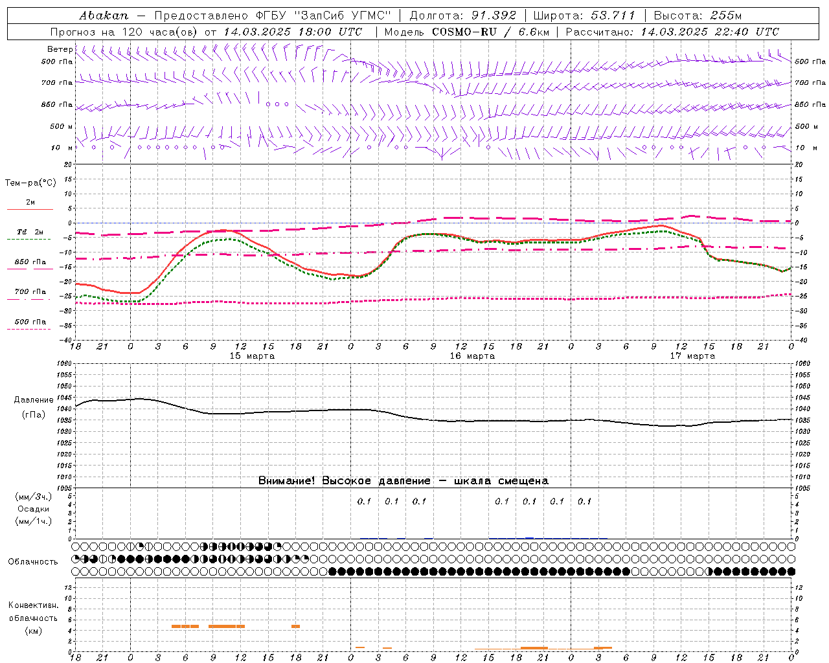This screenshot has height=663, width=829.
Task: Click the small blue precipitation bar
Action: coord(530,538)
